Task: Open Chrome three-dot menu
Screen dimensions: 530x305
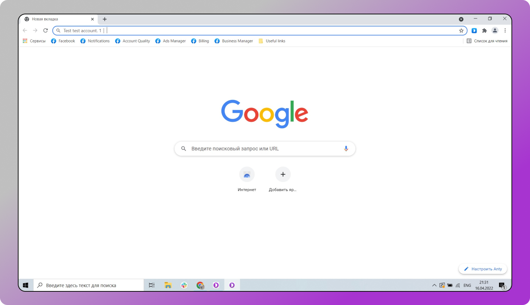Action: click(x=505, y=31)
